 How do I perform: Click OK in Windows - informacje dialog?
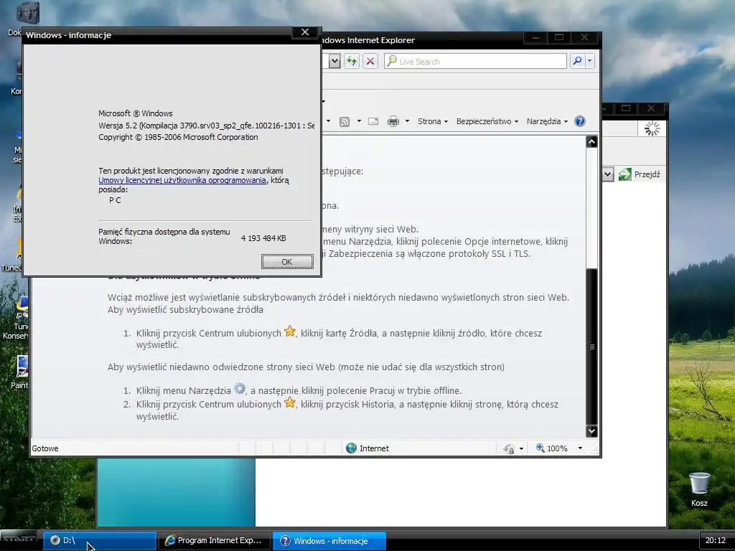287,262
